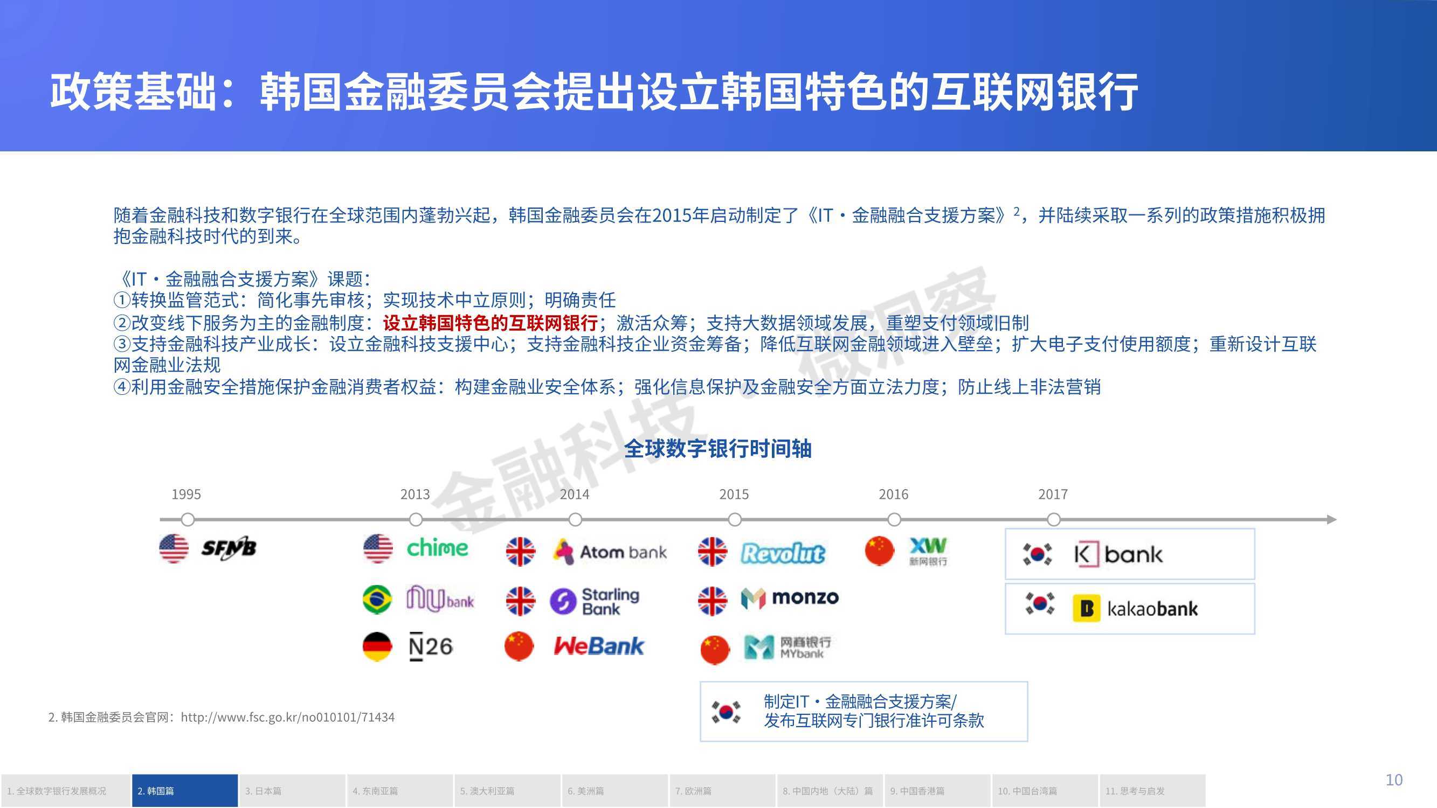Open the 7. 欧洲篇 tab
The width and height of the screenshot is (1437, 808).
722,791
